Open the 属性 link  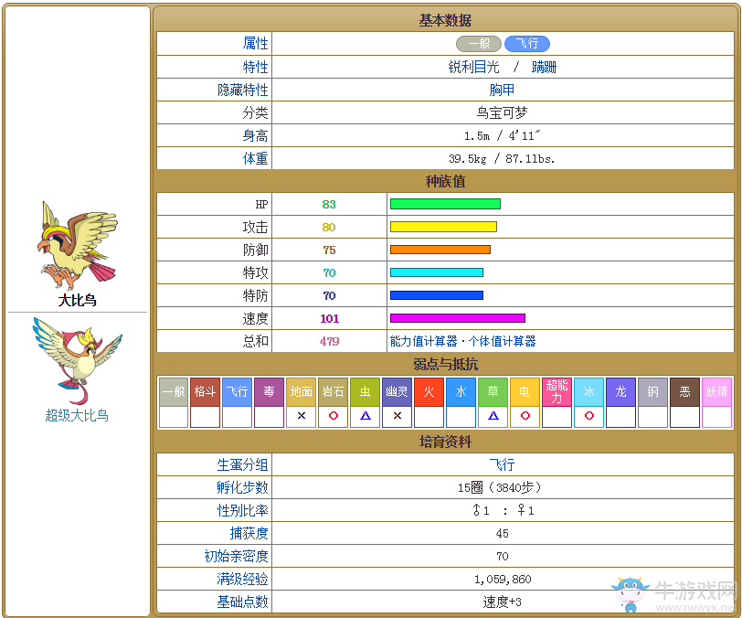click(255, 44)
